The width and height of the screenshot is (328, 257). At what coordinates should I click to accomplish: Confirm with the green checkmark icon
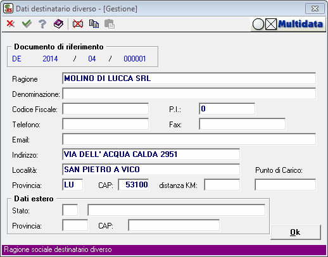pos(27,24)
